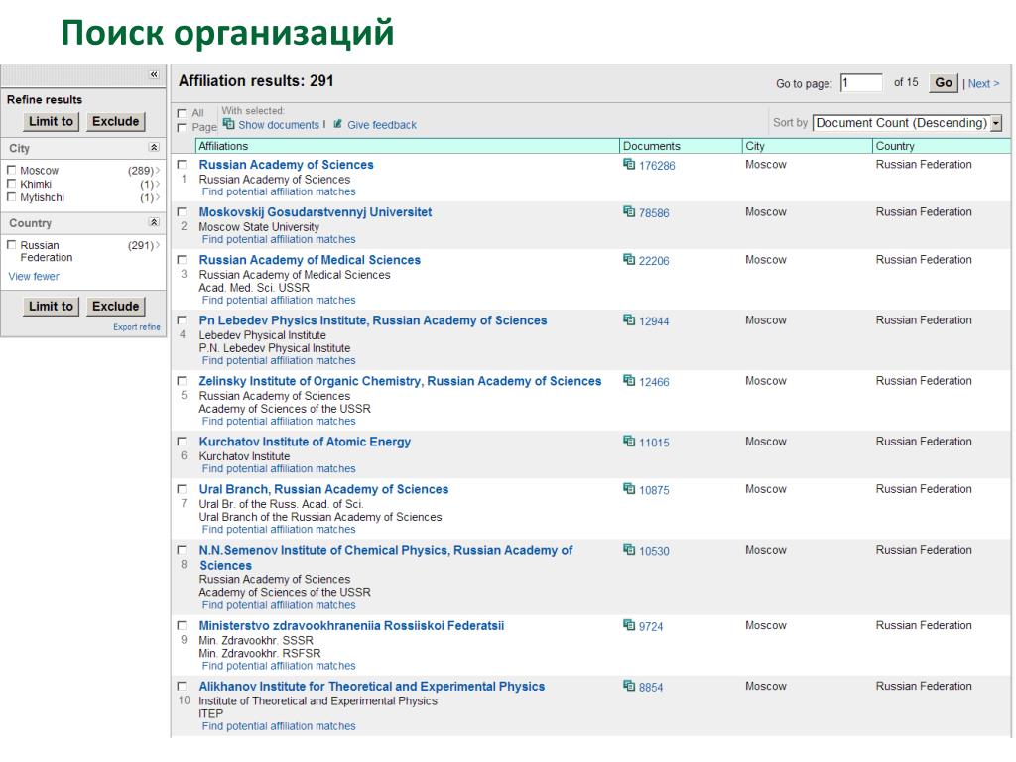The image size is (1016, 762).
Task: Open Ministerstvo zdravookhraneniia Rossiiskoi Federatsii link
Action: [x=352, y=625]
